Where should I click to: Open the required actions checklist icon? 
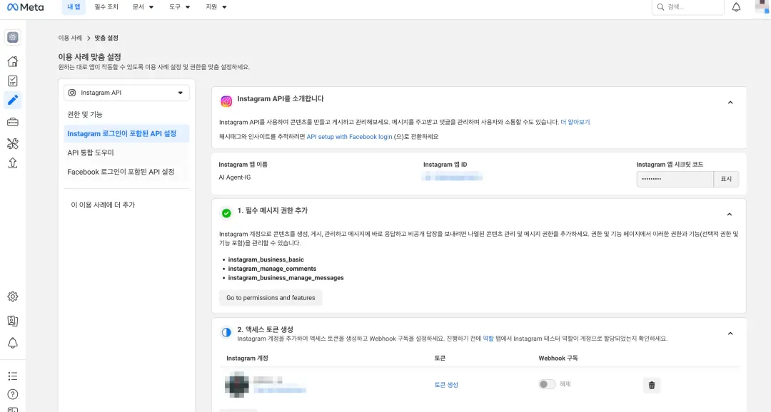[13, 81]
